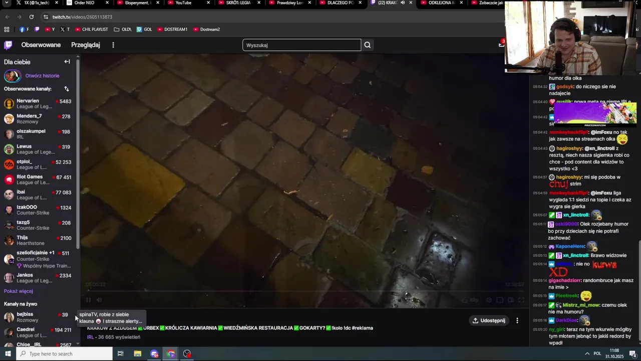Image resolution: width=641 pixels, height=361 pixels.
Task: Click the Klip button in player
Action: point(470,300)
